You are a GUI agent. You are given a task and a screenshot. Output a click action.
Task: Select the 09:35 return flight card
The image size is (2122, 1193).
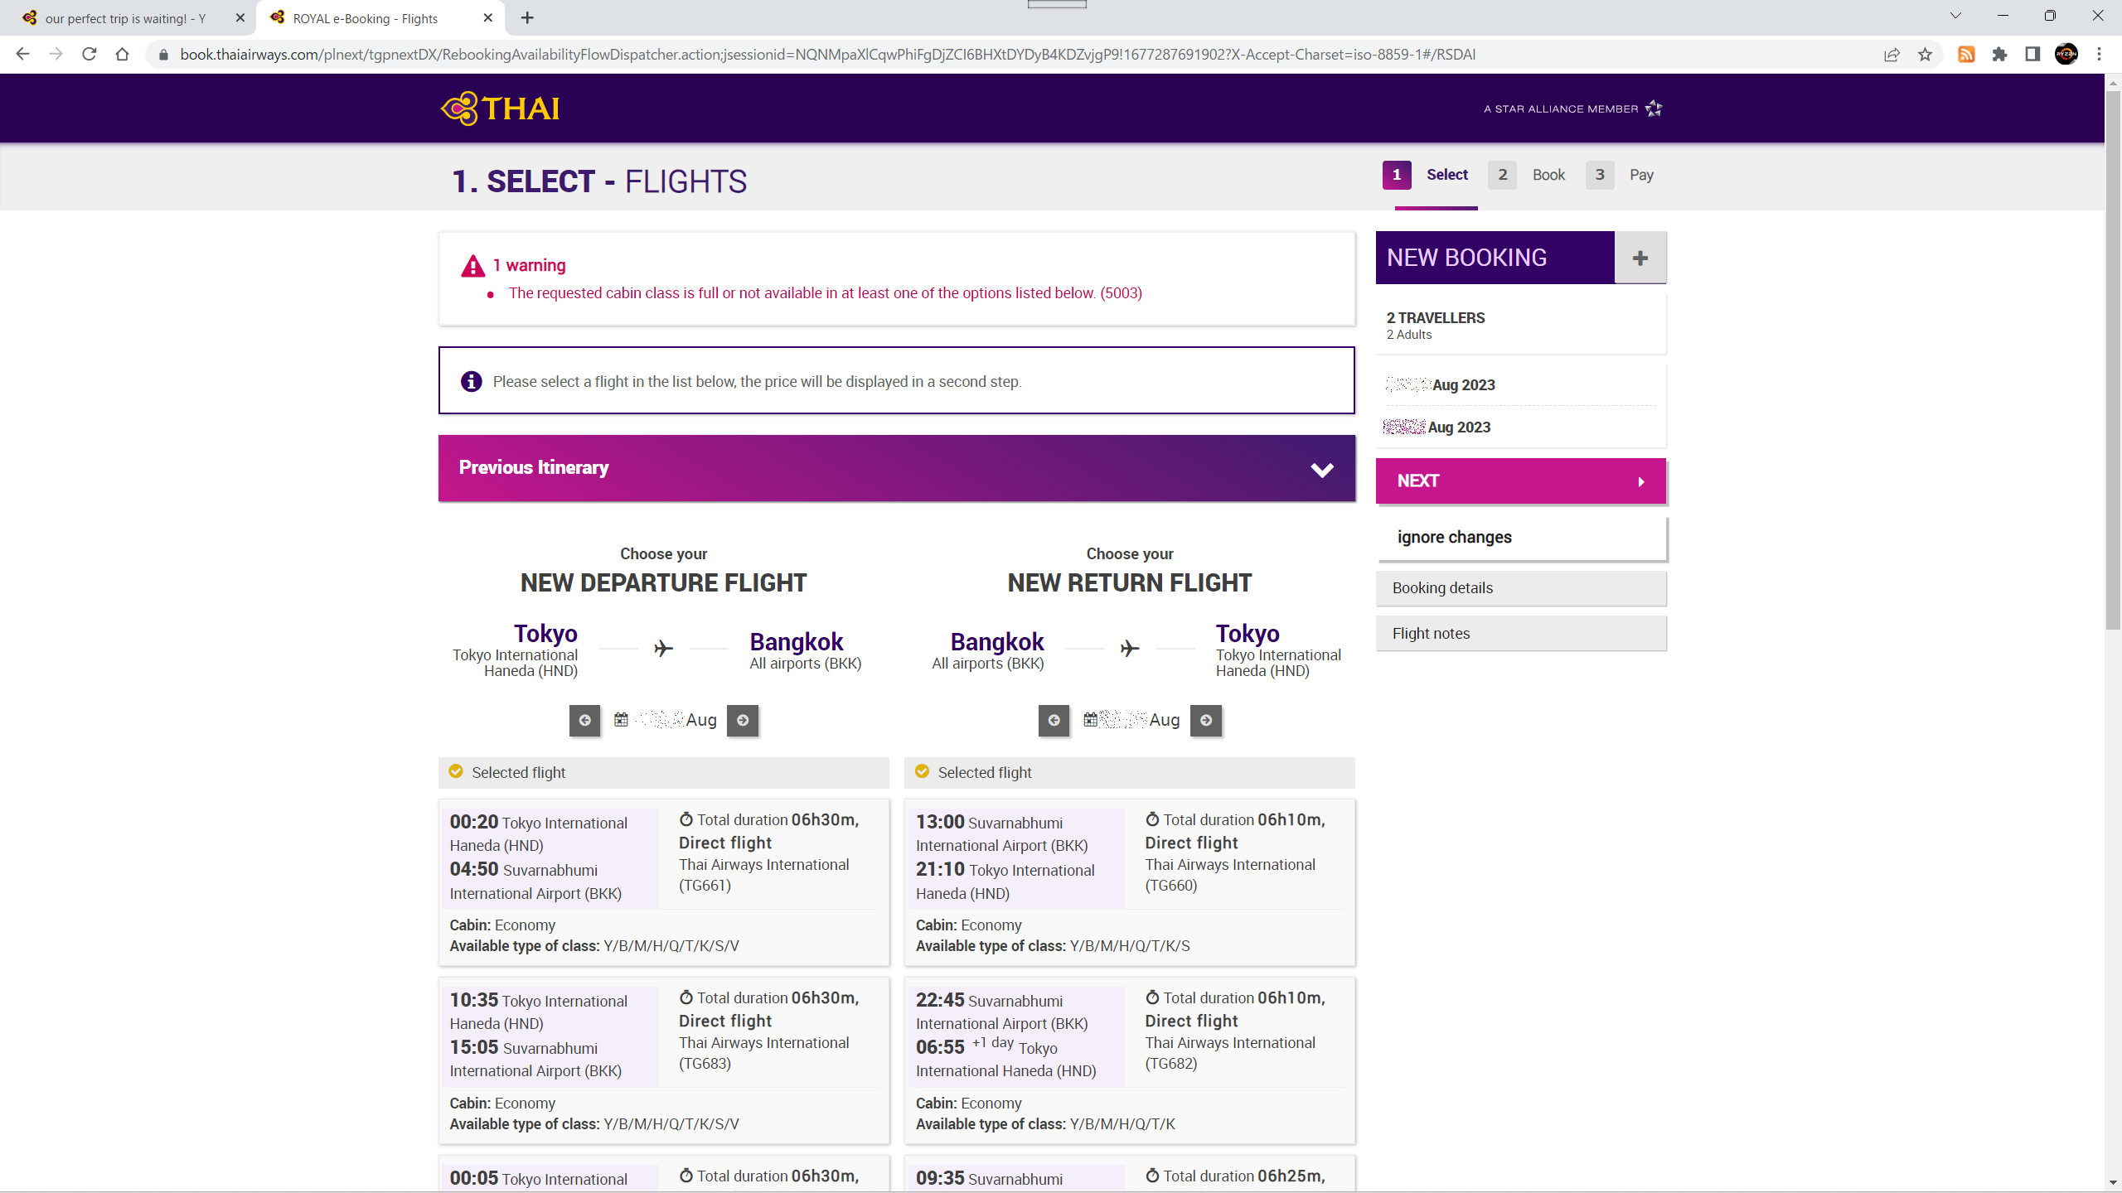click(x=1130, y=1175)
